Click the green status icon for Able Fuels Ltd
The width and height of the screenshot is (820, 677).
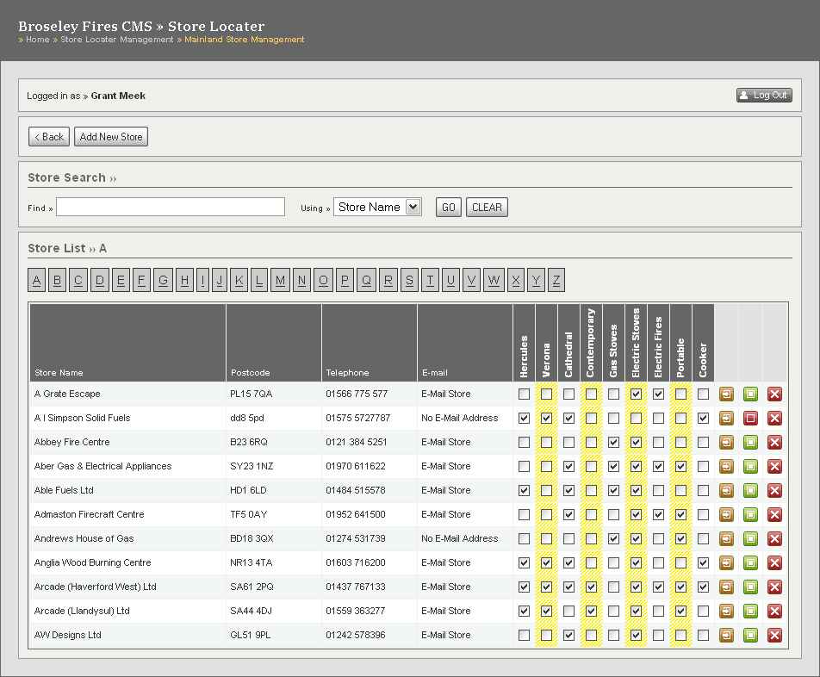click(x=750, y=490)
